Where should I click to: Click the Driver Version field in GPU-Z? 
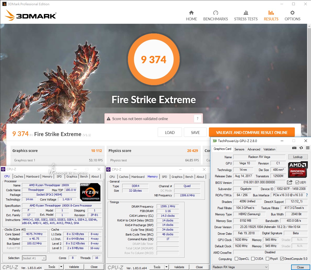[x=270, y=227]
